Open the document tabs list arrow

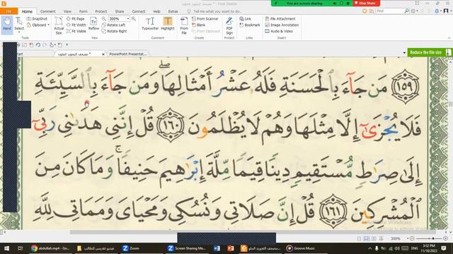(x=404, y=53)
